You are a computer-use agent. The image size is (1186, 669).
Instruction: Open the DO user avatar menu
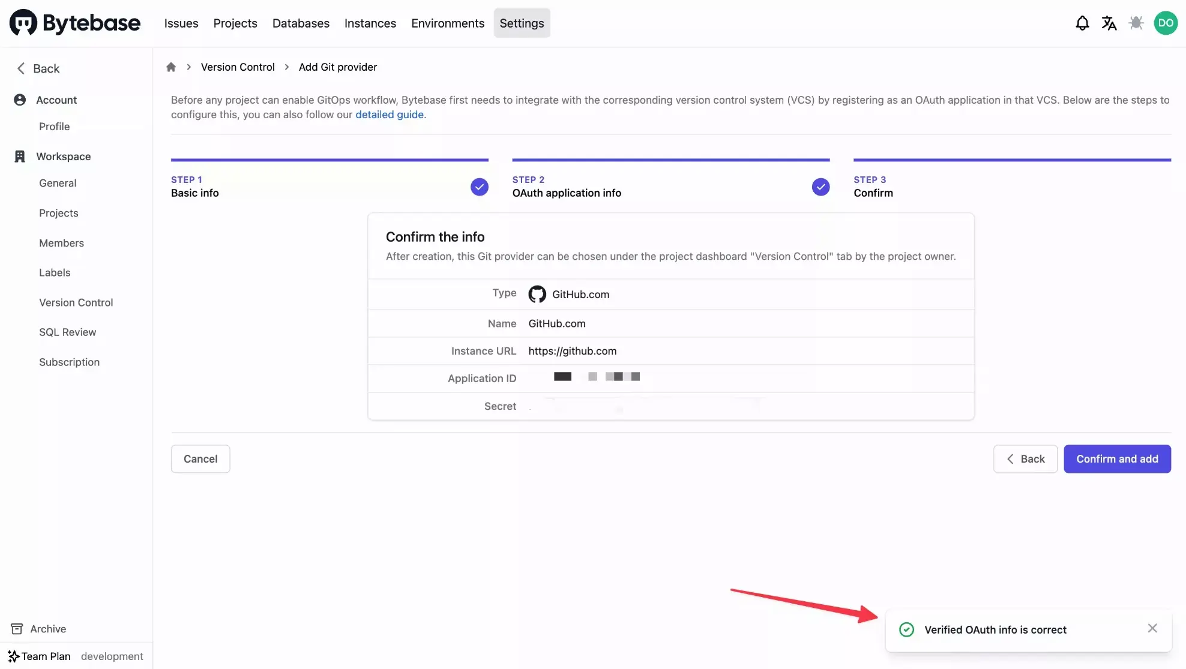click(x=1166, y=23)
